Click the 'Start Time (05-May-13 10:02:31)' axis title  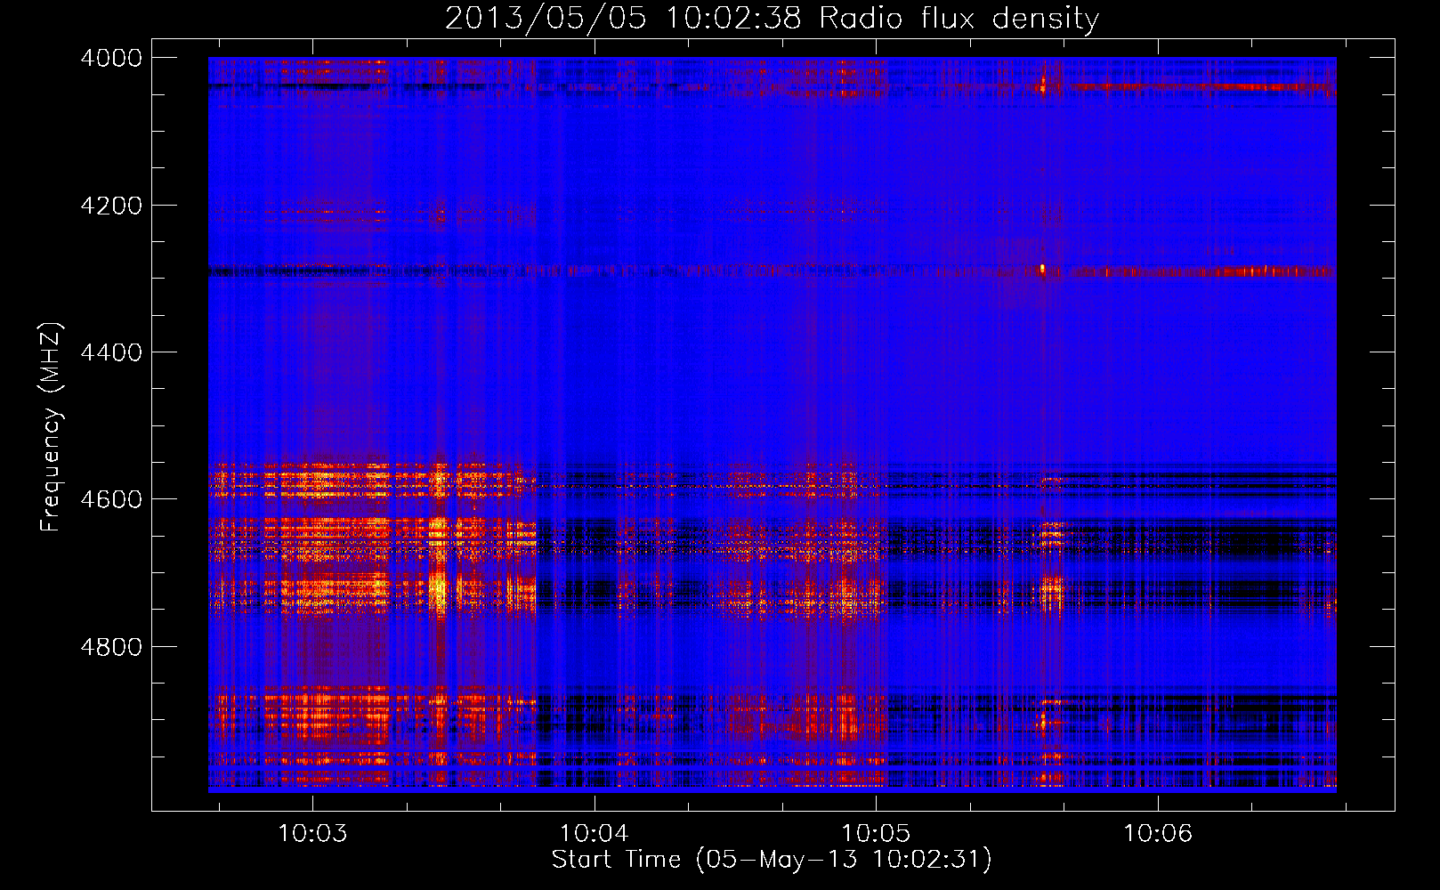[x=772, y=860]
